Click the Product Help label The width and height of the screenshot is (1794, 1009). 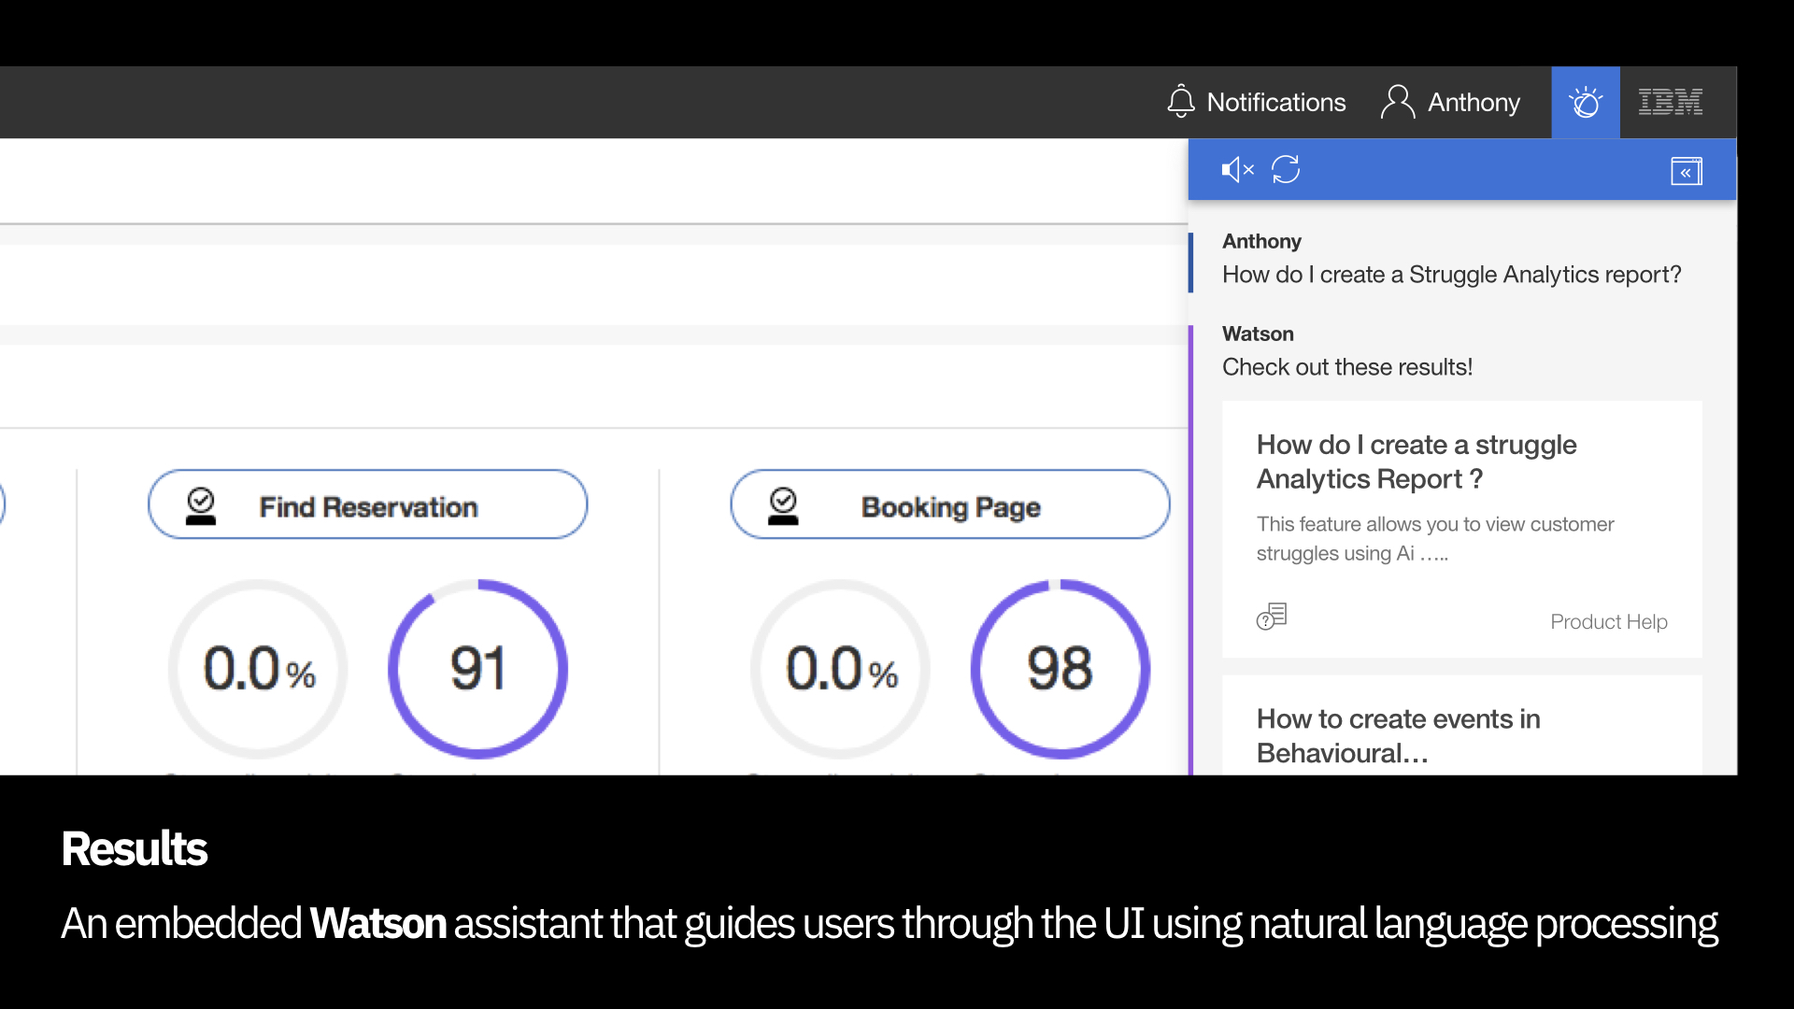pyautogui.click(x=1608, y=621)
